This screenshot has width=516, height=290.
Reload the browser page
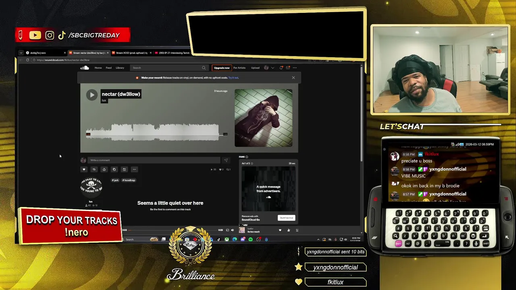(x=27, y=60)
